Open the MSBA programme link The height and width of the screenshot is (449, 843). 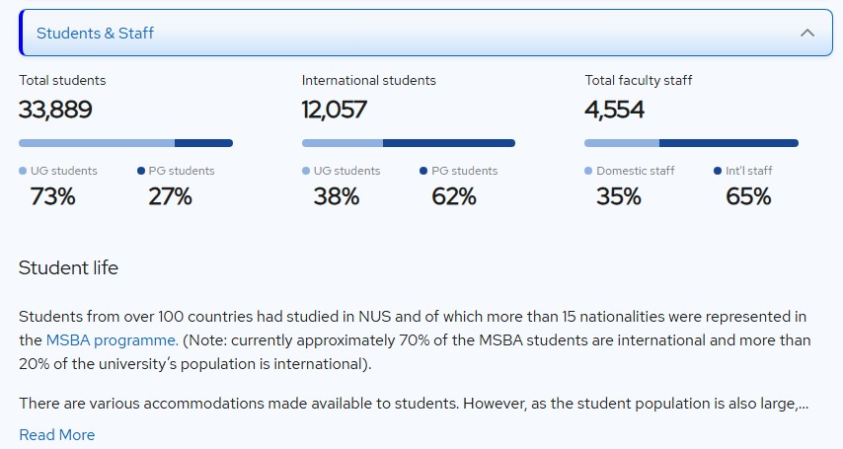click(x=112, y=340)
